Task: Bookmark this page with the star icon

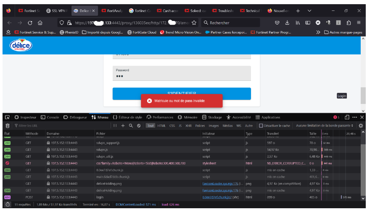Action: click(x=194, y=23)
